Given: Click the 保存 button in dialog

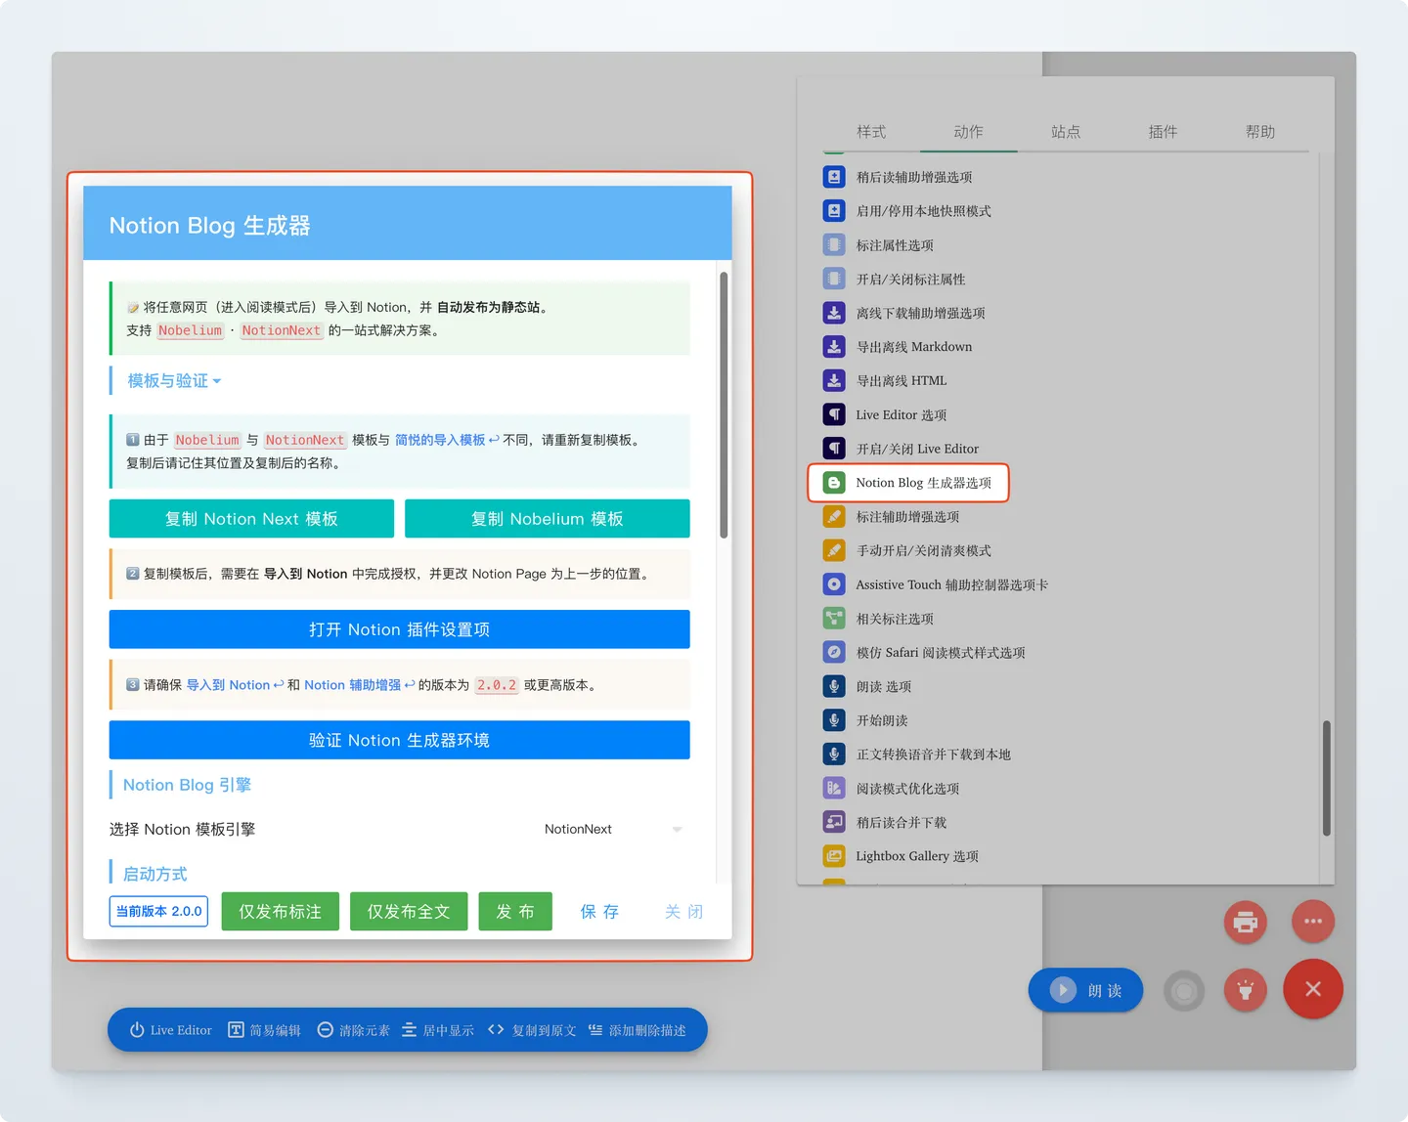Looking at the screenshot, I should [599, 912].
